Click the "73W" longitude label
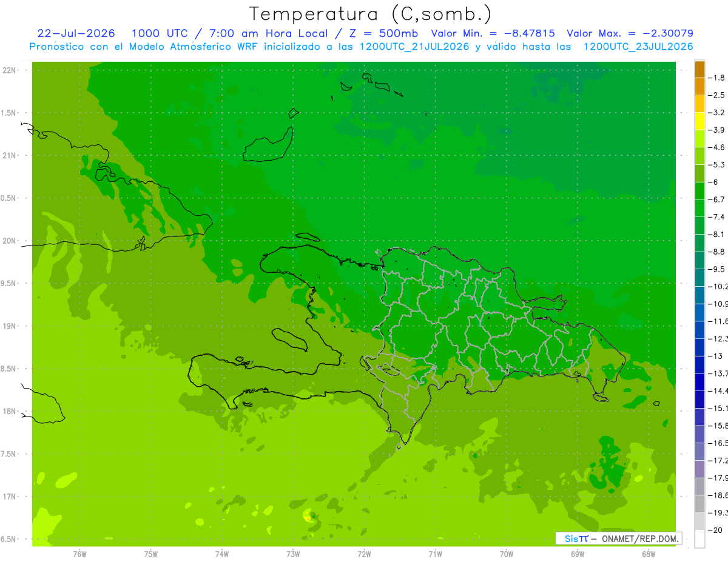Viewport: 728px width, 562px height. [293, 554]
